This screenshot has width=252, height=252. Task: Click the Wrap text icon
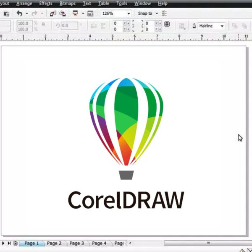tap(182, 26)
